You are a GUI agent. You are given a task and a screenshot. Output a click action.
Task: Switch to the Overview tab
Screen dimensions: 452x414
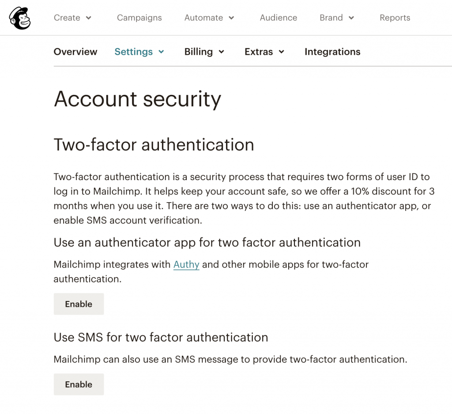(75, 52)
